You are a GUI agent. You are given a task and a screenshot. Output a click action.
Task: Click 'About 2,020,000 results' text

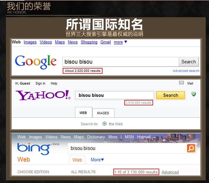point(82,71)
